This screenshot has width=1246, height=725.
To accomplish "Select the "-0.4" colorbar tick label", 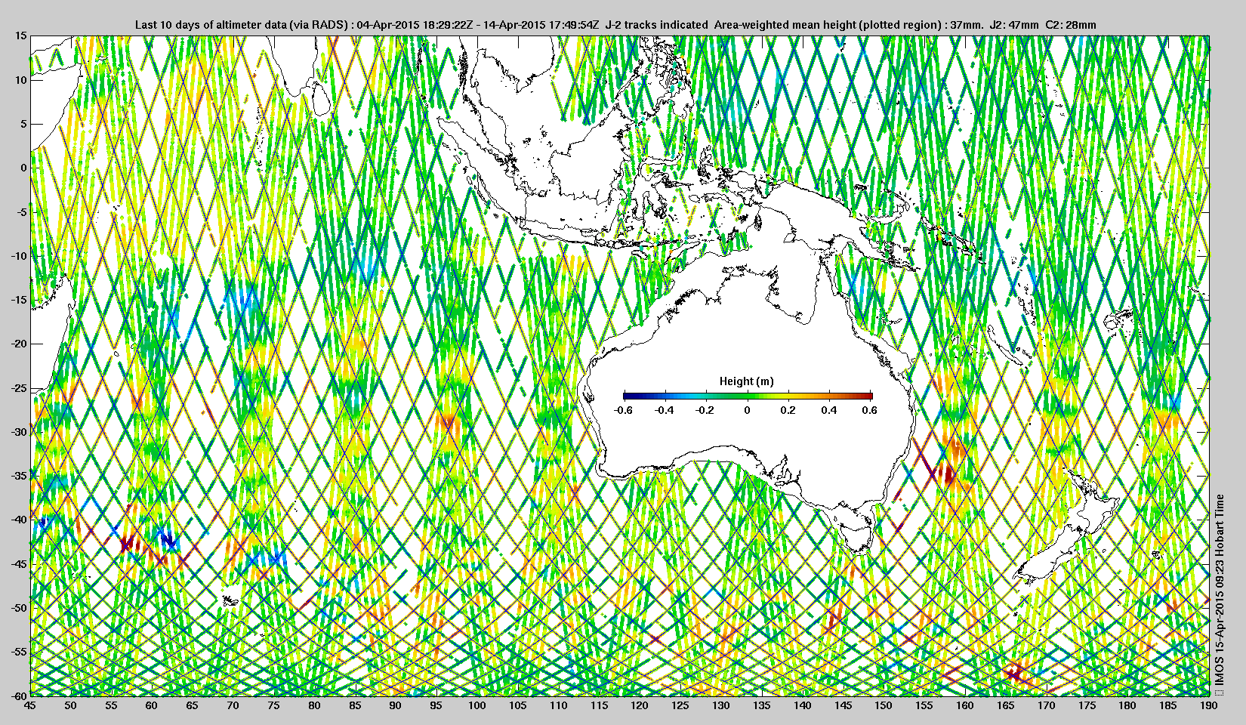I will click(665, 410).
